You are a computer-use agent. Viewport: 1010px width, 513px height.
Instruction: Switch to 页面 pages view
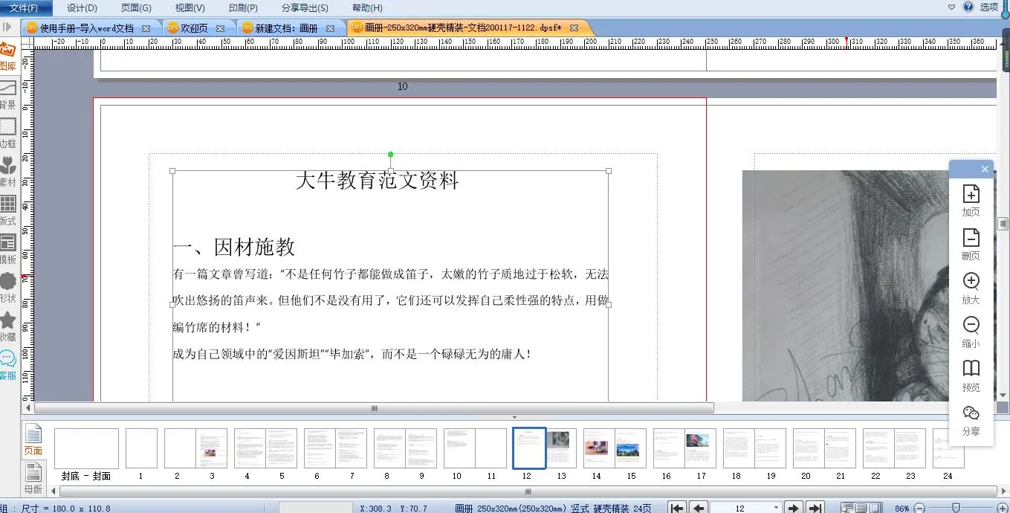[x=33, y=439]
